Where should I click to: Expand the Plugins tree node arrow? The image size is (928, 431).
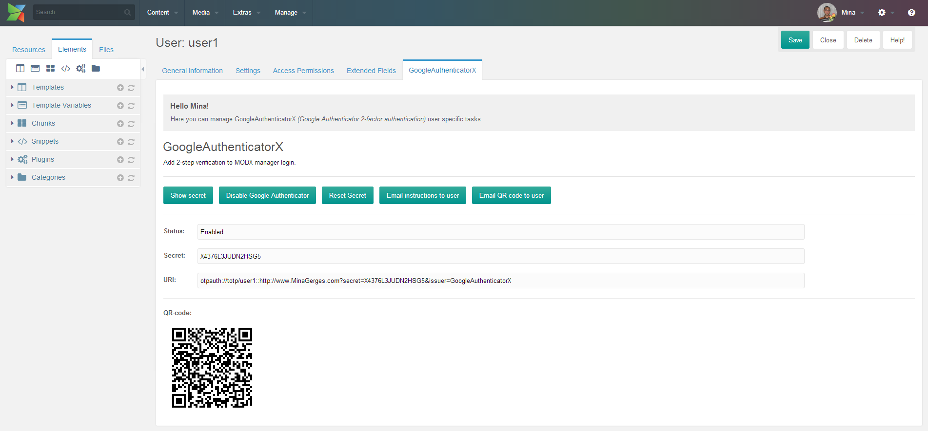[12, 159]
